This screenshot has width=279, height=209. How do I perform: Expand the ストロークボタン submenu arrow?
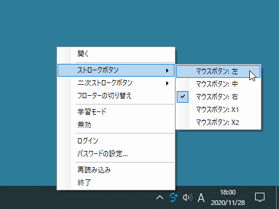[x=167, y=70]
